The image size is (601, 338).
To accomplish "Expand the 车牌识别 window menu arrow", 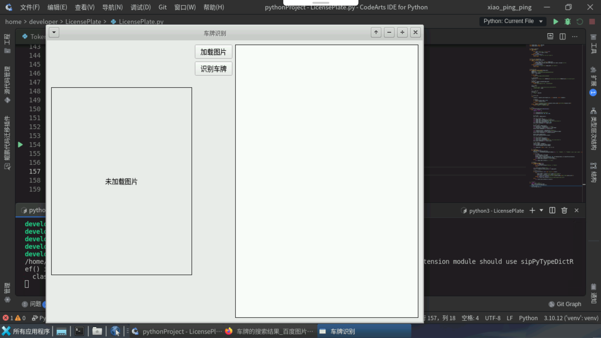I will click(54, 32).
